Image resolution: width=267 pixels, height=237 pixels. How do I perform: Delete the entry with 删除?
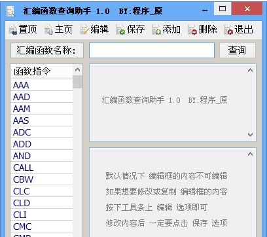click(x=202, y=29)
